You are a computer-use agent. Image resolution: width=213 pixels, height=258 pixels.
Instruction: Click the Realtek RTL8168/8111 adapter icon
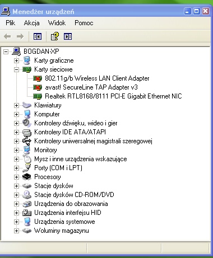38,96
